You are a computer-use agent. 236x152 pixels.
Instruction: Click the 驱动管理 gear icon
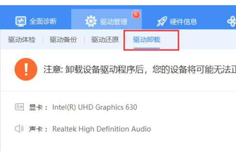coord(91,21)
